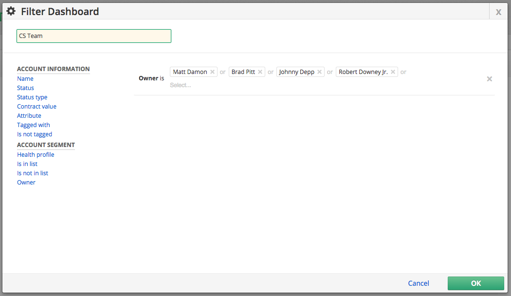Remove Matt Damon owner tag
511x296 pixels.
[x=213, y=72]
